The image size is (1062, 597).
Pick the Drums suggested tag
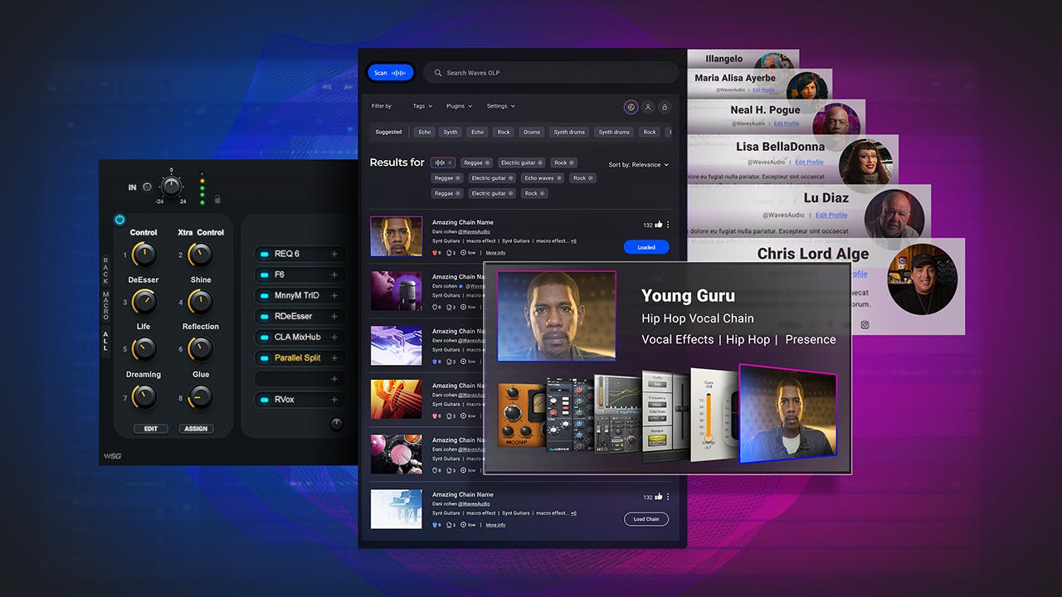pos(532,132)
